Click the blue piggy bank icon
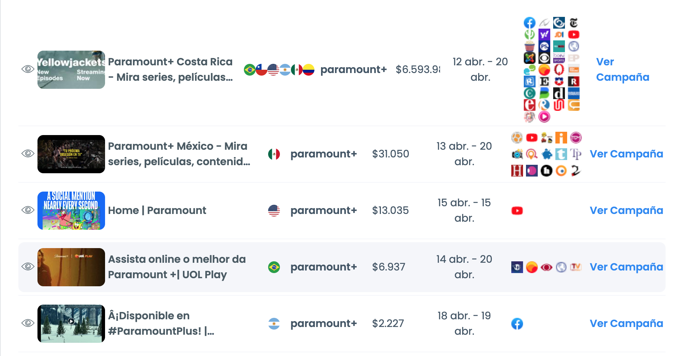Viewport: 681px width, 356px height. pos(547,154)
